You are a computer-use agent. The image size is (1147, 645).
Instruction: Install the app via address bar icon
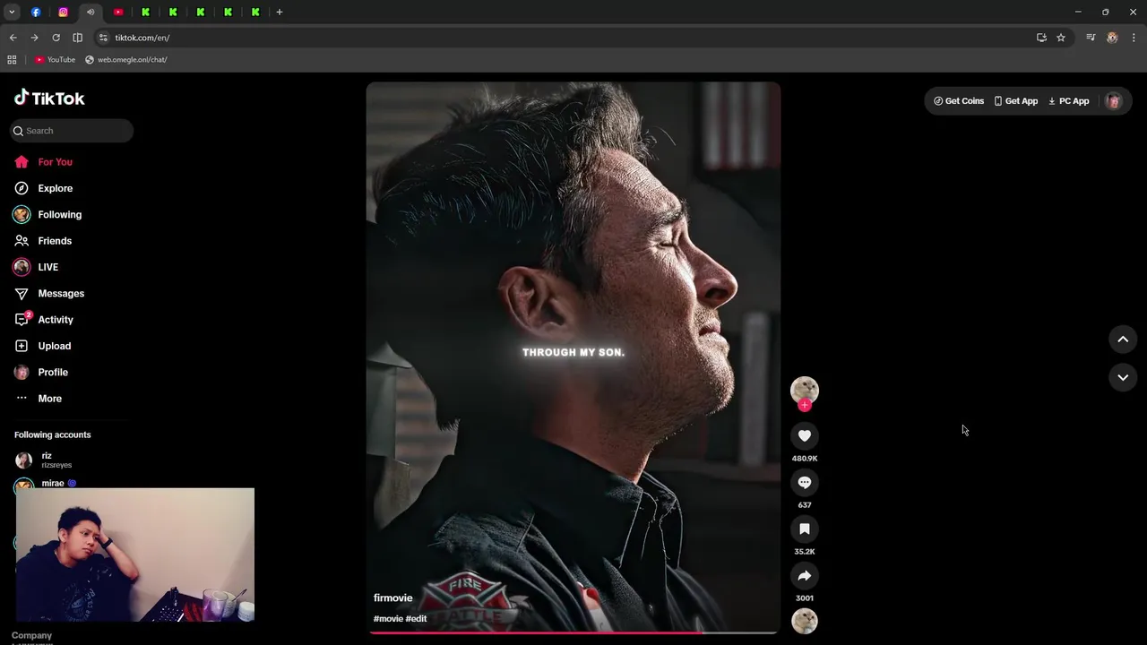pos(1041,38)
